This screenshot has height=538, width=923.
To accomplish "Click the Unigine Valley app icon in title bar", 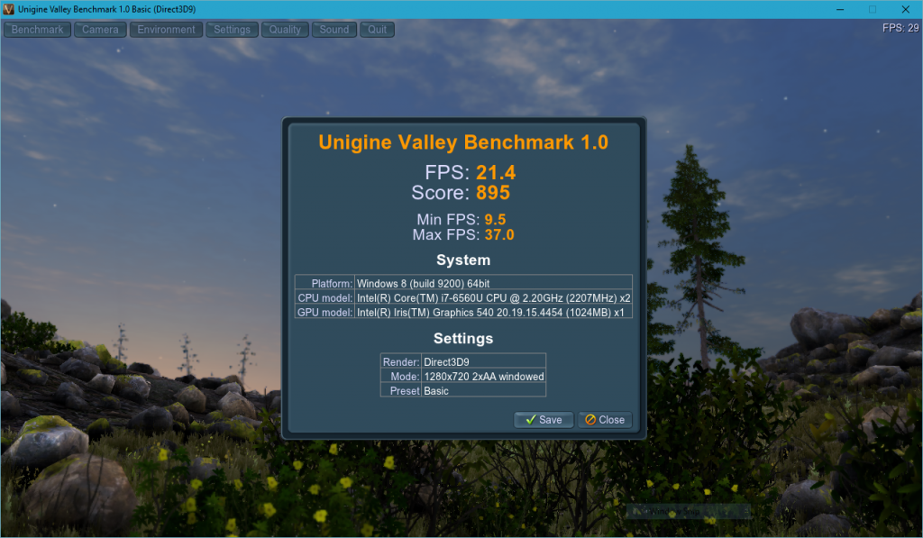I will pyautogui.click(x=8, y=9).
